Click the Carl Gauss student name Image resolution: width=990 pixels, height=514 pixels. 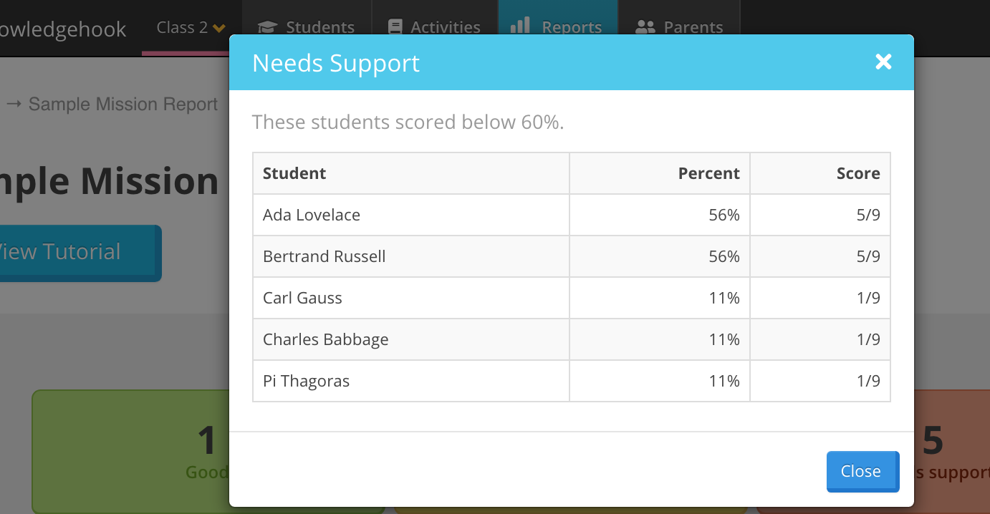pos(302,298)
